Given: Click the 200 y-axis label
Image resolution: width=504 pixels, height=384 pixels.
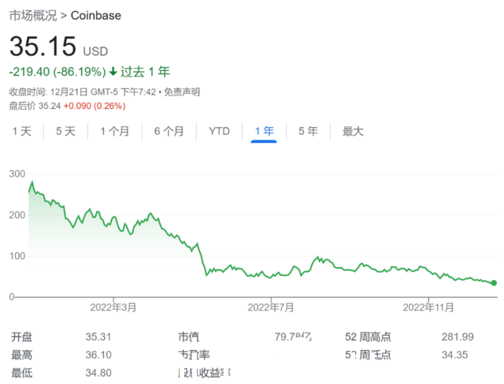Looking at the screenshot, I should pyautogui.click(x=17, y=215).
